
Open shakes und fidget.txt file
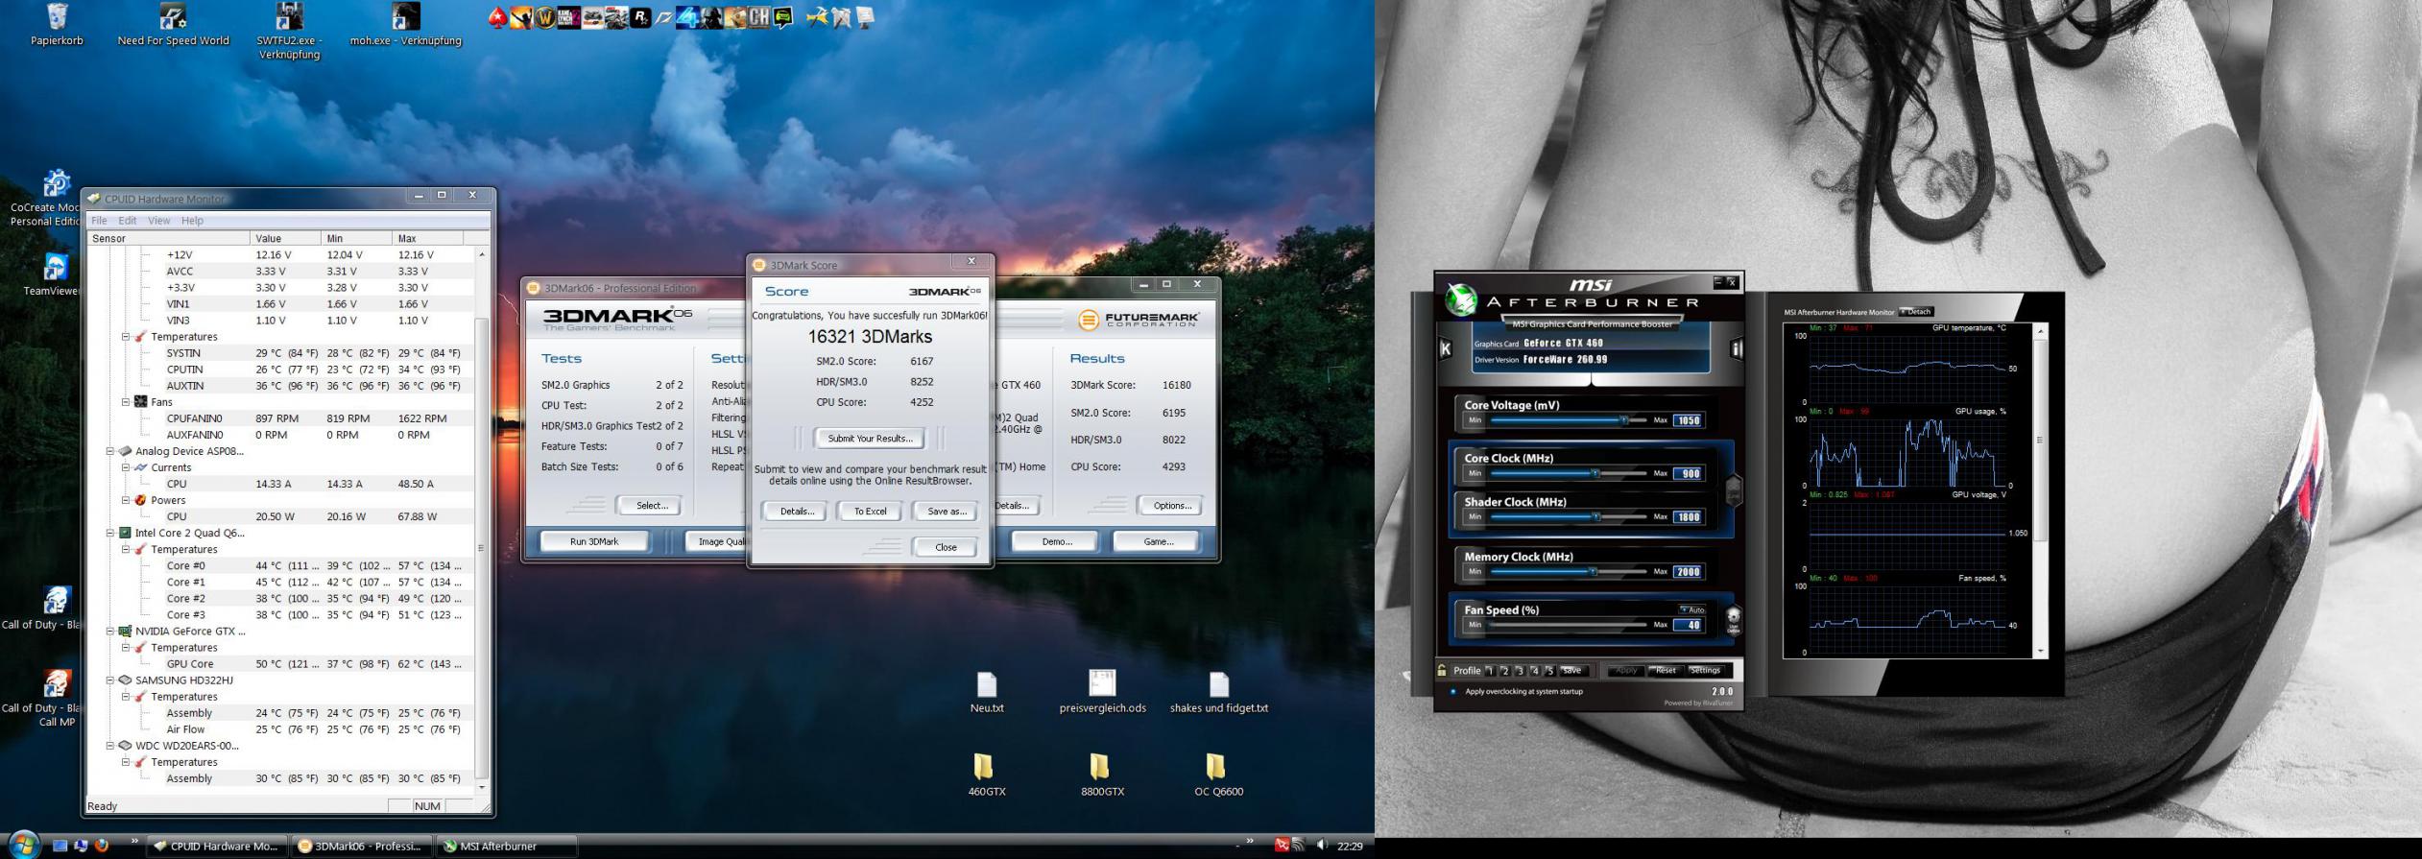pyautogui.click(x=1218, y=692)
